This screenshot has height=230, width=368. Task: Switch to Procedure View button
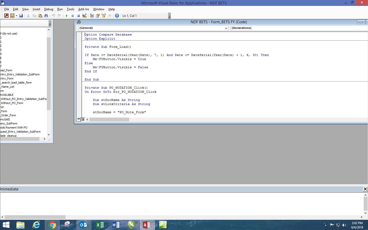(x=79, y=119)
